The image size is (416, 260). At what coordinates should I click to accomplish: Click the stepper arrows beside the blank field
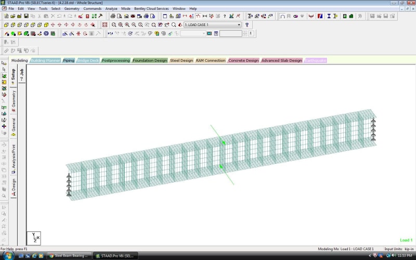tap(245, 34)
